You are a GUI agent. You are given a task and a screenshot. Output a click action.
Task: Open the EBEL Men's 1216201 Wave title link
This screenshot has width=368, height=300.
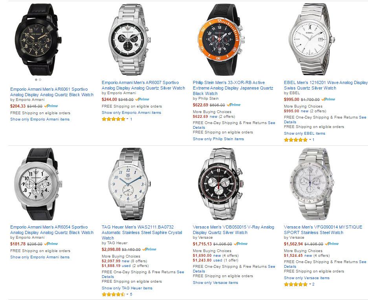(326, 85)
